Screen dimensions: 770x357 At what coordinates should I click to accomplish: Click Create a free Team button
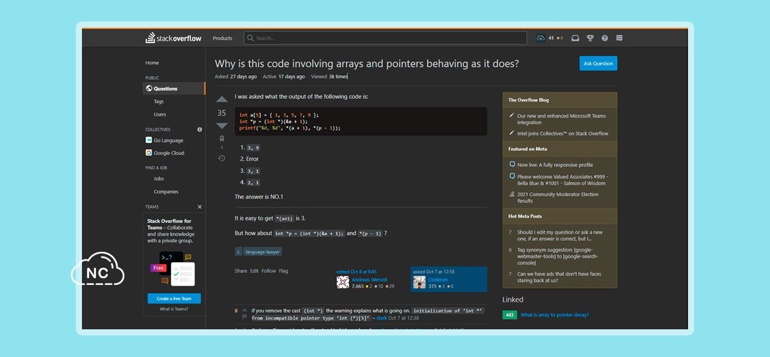[x=174, y=299]
